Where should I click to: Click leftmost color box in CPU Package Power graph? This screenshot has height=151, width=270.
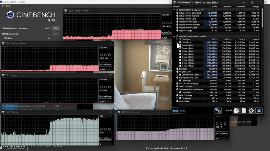pyautogui.click(x=101, y=55)
